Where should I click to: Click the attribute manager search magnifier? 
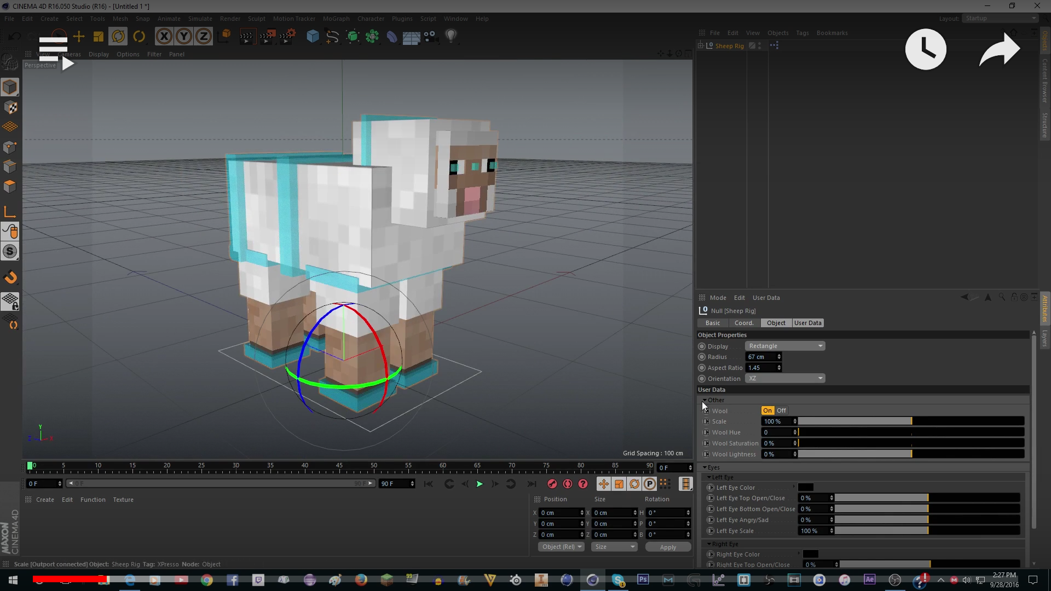pos(1002,297)
